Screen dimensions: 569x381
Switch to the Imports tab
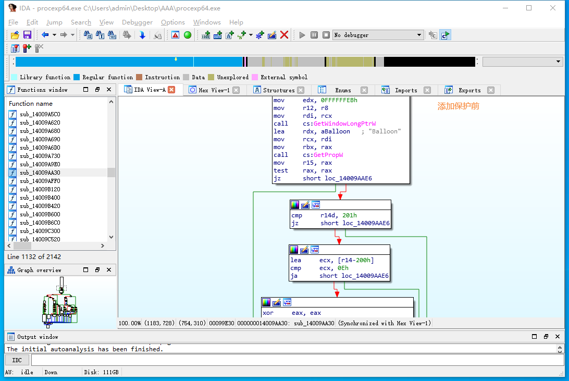click(x=406, y=90)
